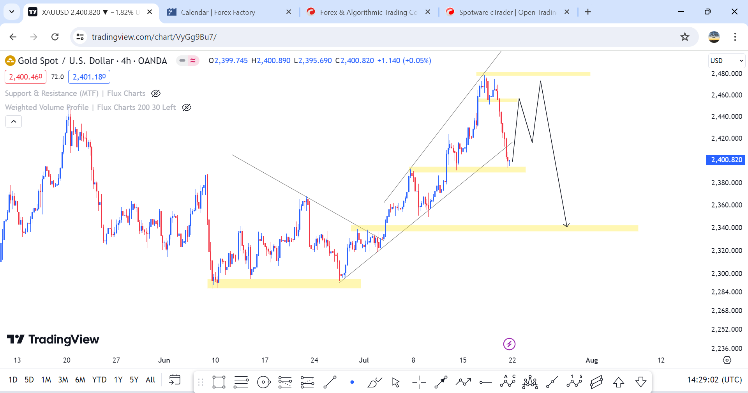Image resolution: width=748 pixels, height=393 pixels.
Task: Open the browser tab search dropdown
Action: (12, 12)
